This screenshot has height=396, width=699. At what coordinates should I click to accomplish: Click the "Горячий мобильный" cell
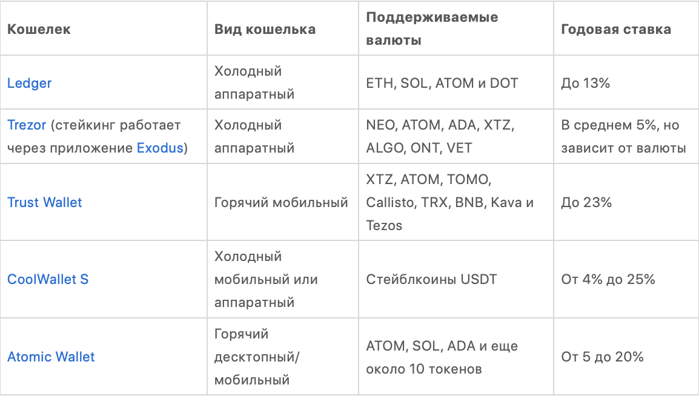pos(281,202)
